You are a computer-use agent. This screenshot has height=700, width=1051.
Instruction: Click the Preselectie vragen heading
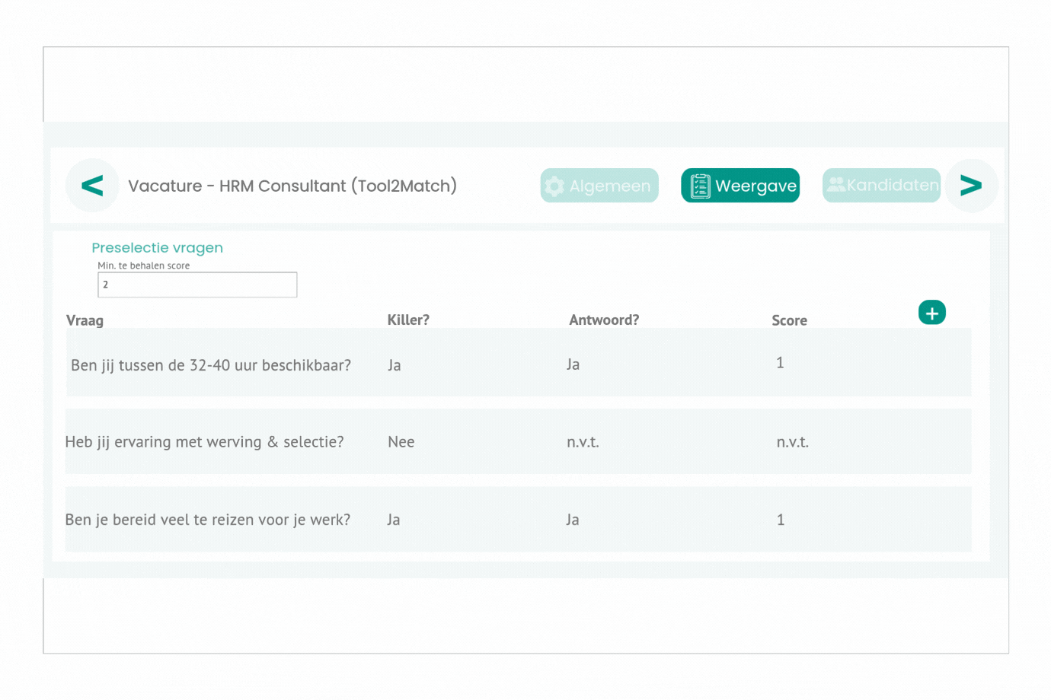click(157, 248)
